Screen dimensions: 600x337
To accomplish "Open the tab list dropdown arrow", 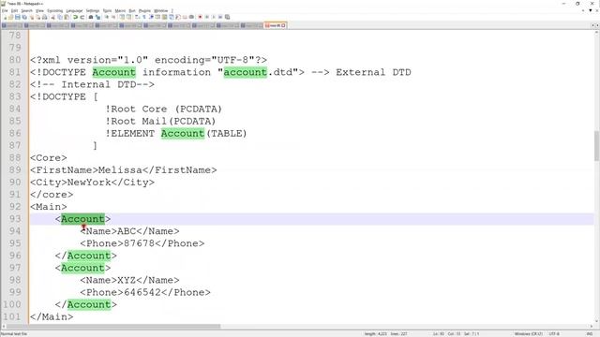I will coord(591,10).
